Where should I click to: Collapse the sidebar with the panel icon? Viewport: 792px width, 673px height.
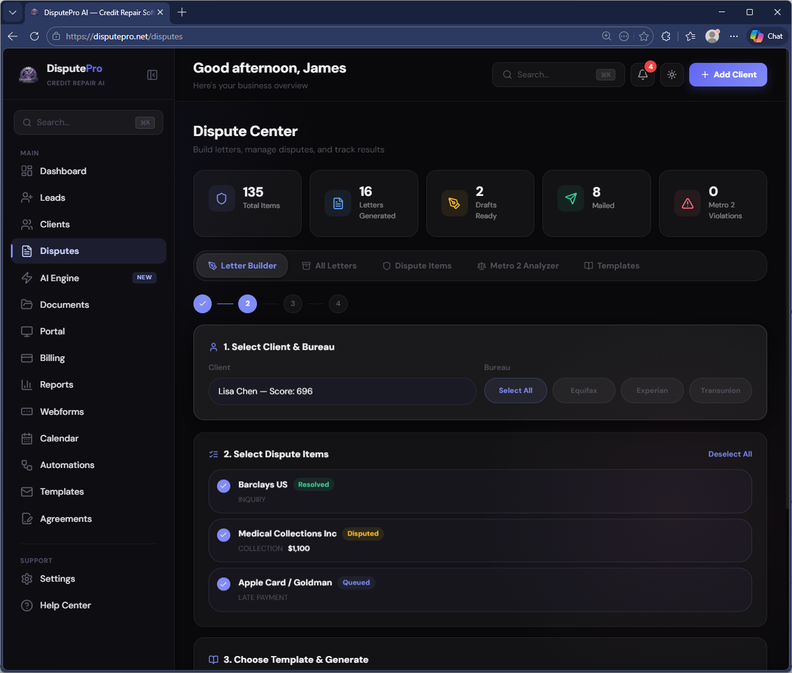tap(152, 75)
